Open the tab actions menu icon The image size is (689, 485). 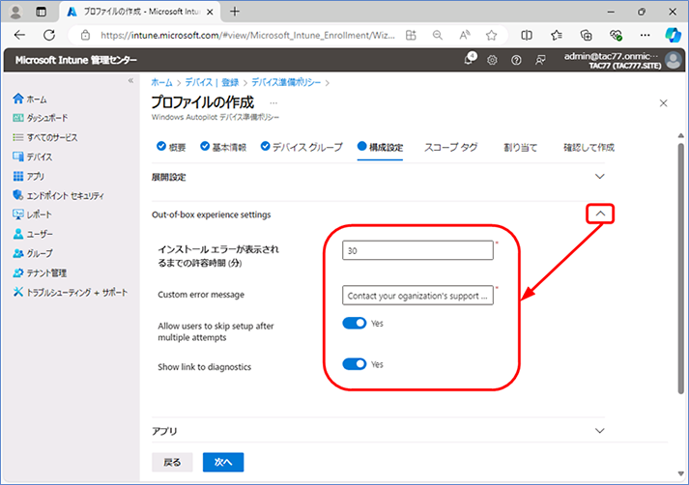[x=41, y=12]
